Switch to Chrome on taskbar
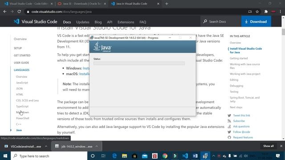The width and height of the screenshot is (285, 160). [165, 156]
